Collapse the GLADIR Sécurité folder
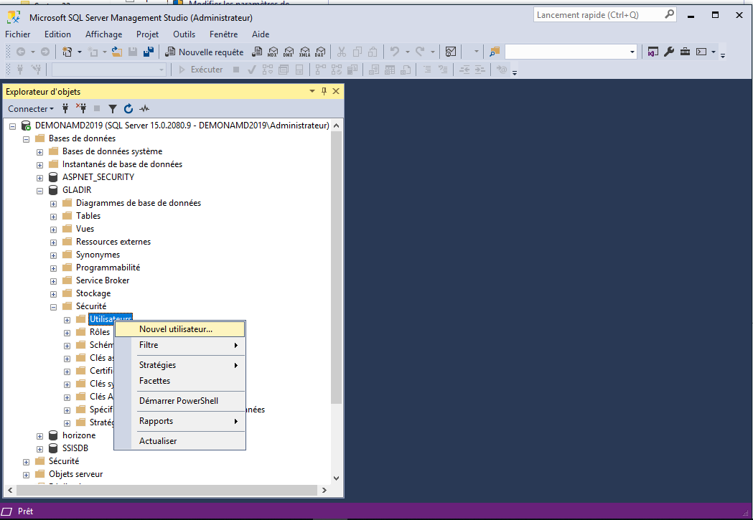Image resolution: width=753 pixels, height=520 pixels. pos(53,307)
